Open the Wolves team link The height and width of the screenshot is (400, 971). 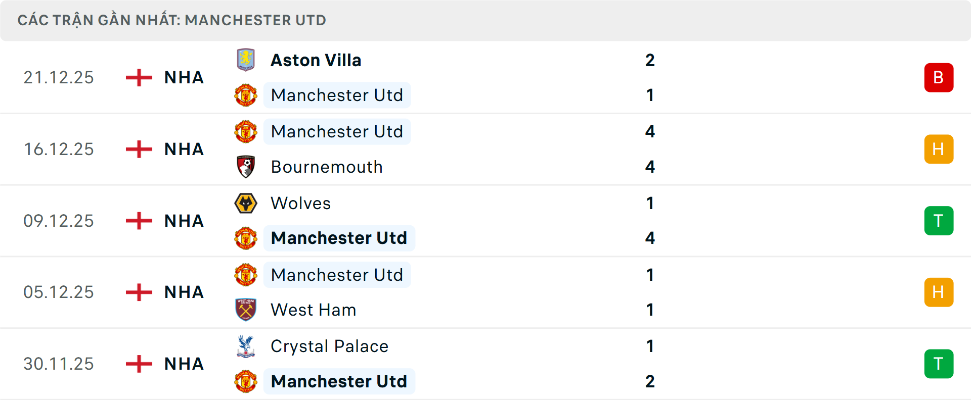[x=301, y=203]
